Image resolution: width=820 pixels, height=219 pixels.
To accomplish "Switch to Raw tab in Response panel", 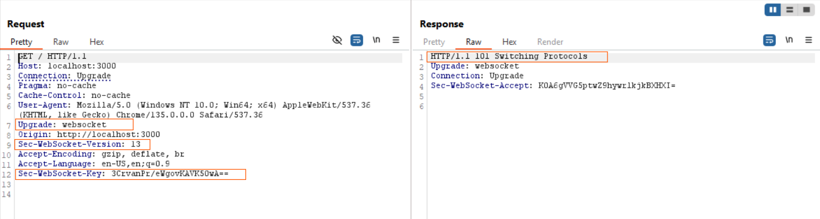I will coord(474,42).
